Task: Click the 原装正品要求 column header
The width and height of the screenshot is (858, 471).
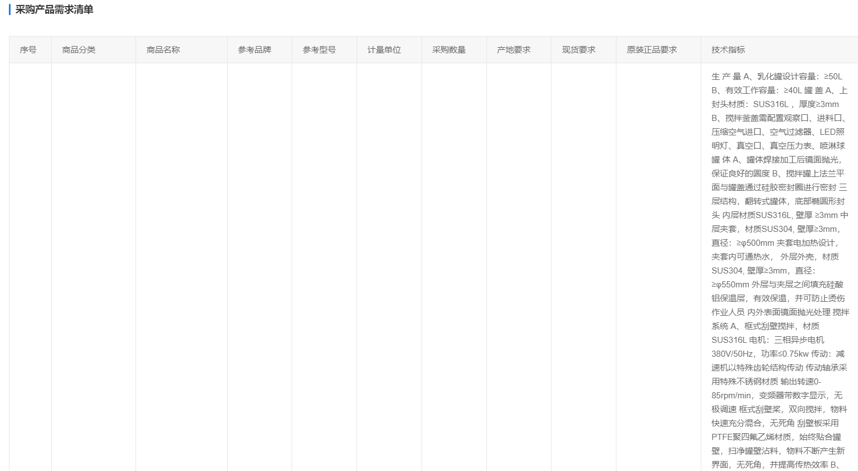Action: point(652,50)
